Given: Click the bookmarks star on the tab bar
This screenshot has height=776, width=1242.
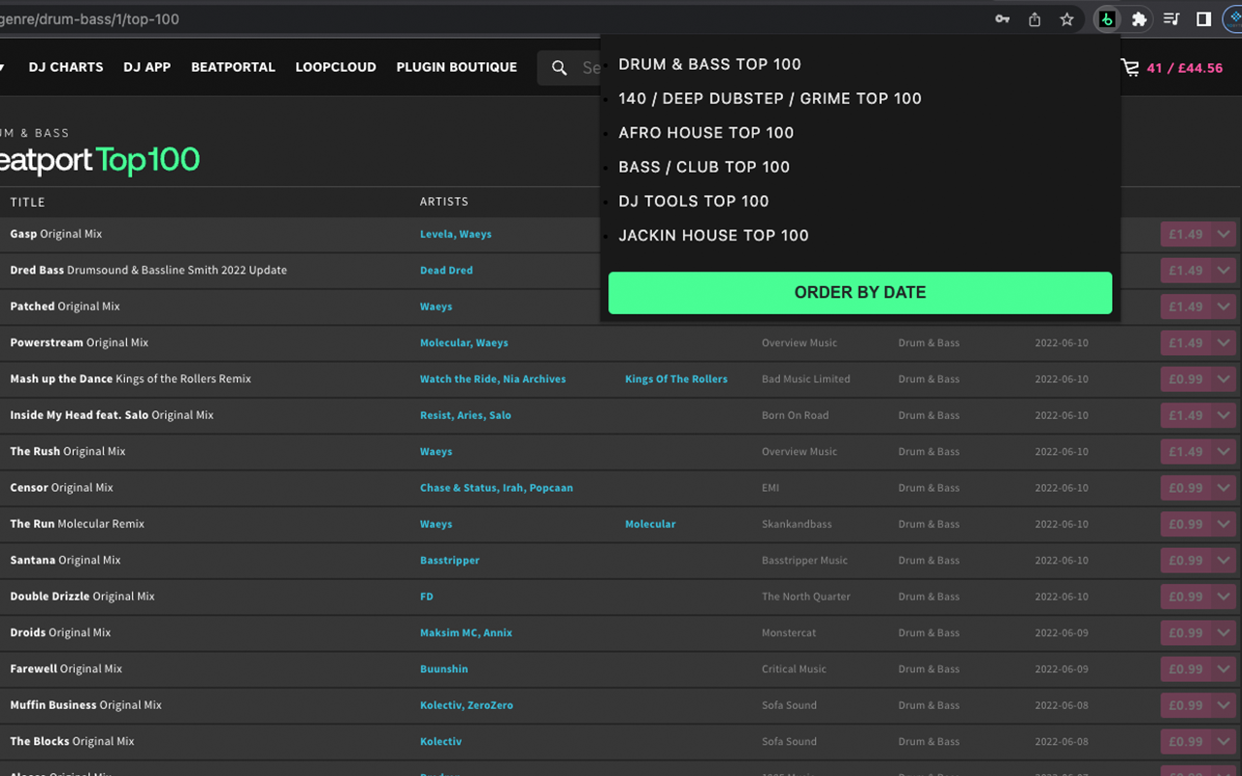Looking at the screenshot, I should pyautogui.click(x=1066, y=17).
